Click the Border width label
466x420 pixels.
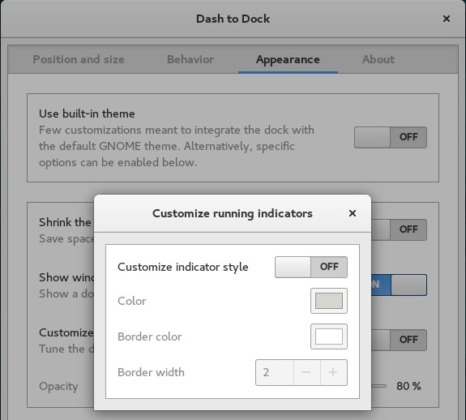[x=151, y=372]
